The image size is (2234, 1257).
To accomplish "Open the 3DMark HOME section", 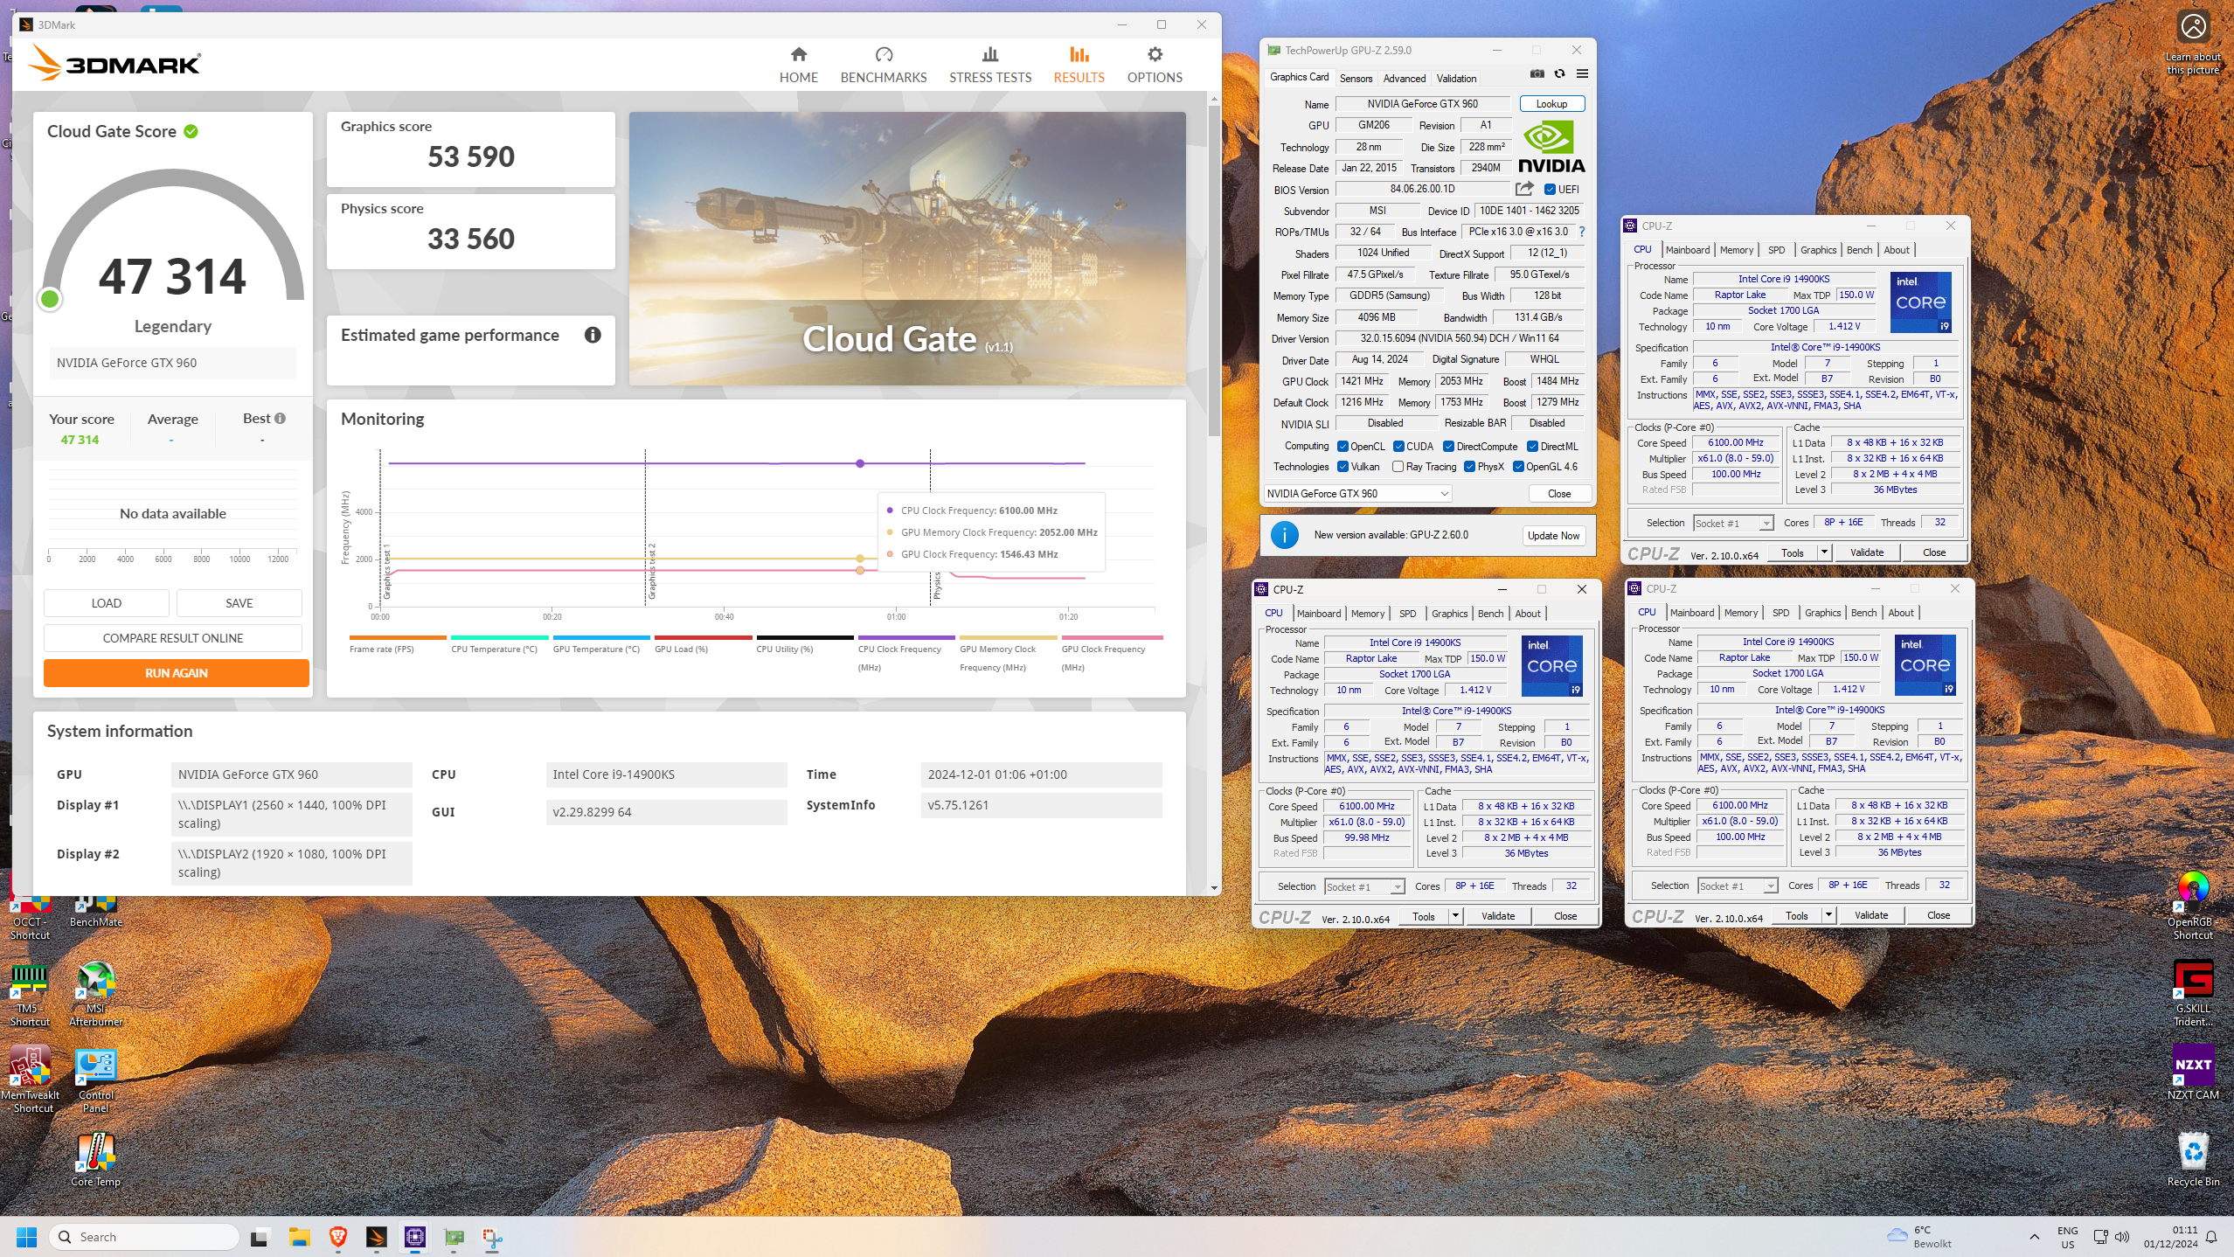I will [x=799, y=65].
